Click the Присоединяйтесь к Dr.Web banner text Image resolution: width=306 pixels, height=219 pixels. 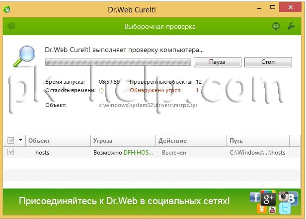click(124, 201)
